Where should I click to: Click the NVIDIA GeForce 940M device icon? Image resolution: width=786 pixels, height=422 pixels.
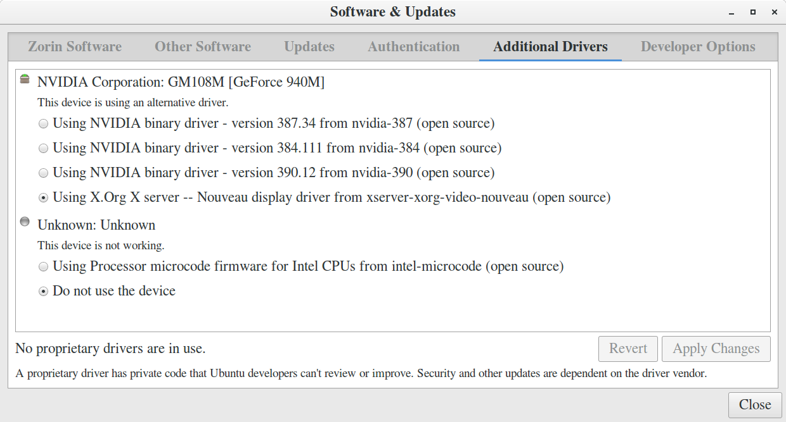pos(25,79)
